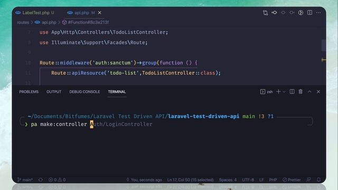Split the editor to the right

(x=309, y=13)
